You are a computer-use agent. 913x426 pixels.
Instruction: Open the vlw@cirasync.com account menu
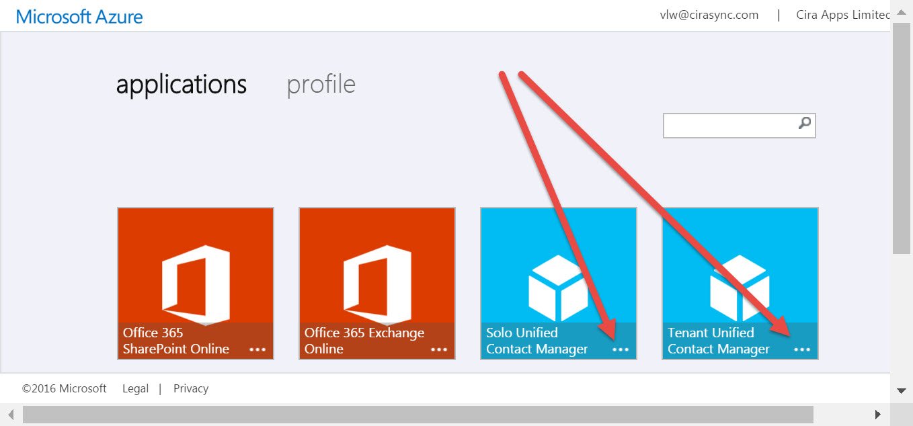[x=709, y=15]
